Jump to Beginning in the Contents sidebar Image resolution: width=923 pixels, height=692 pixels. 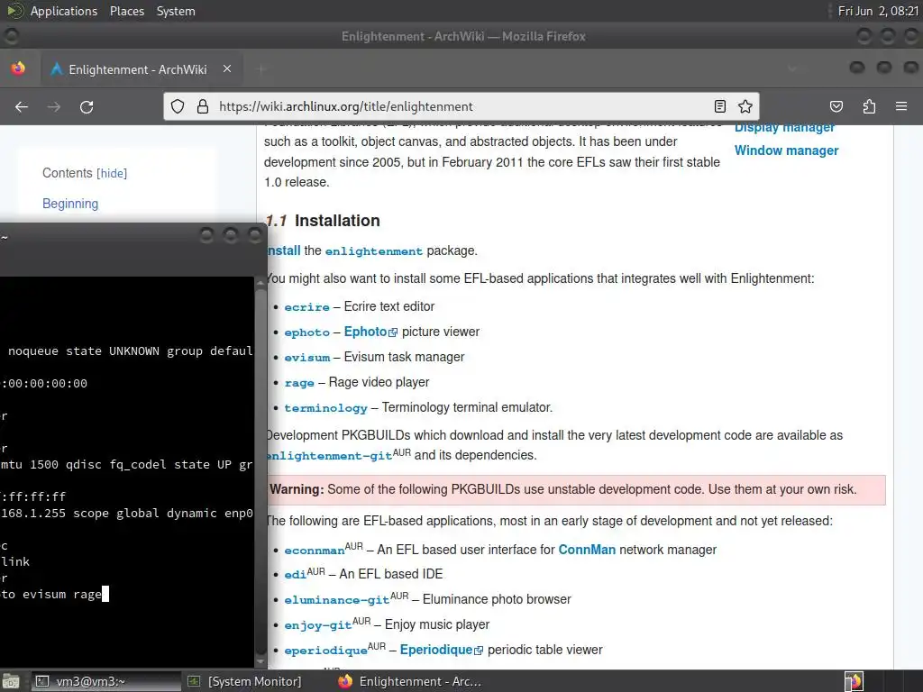coord(70,204)
